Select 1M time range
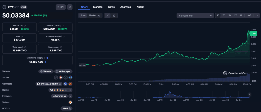 [230, 15]
